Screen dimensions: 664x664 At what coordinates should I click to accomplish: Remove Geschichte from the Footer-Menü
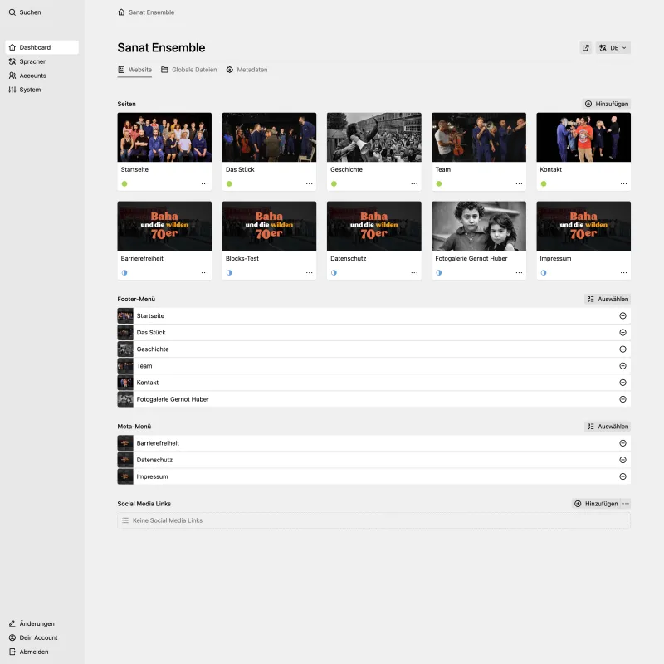pos(622,349)
